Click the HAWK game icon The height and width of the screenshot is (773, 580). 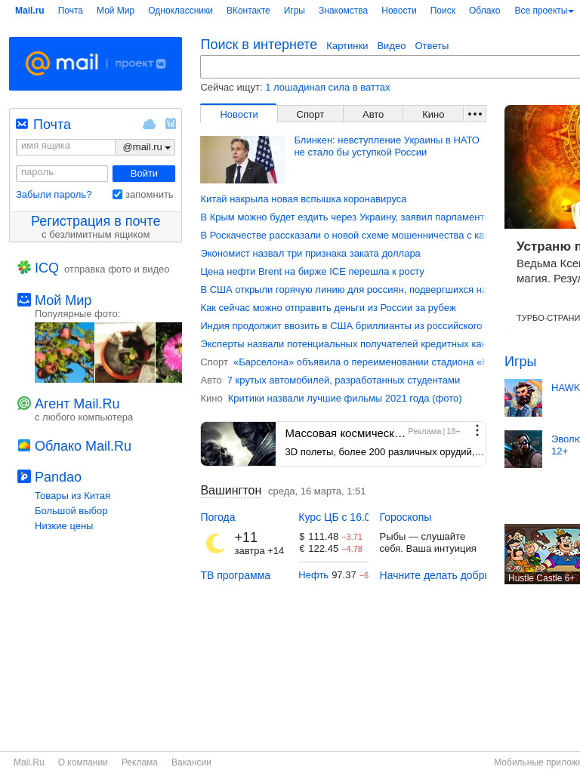pos(523,398)
